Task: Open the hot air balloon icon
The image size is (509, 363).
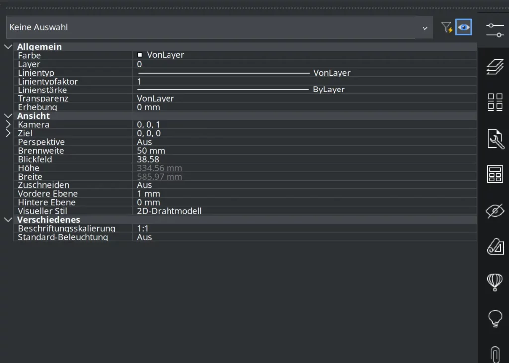Action: point(495,282)
